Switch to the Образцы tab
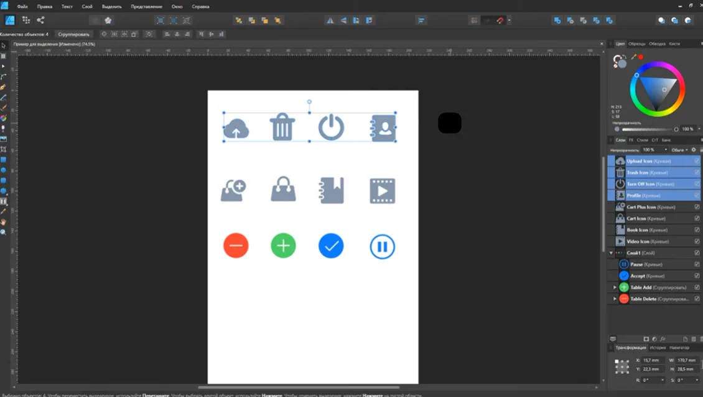Image resolution: width=703 pixels, height=397 pixels. tap(636, 44)
